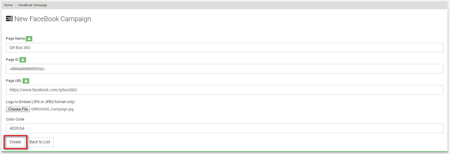Return via the Back to List button
Image resolution: width=450 pixels, height=154 pixels.
point(40,142)
